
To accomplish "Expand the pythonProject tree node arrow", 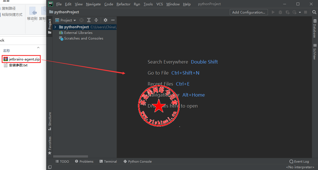I will pos(55,27).
